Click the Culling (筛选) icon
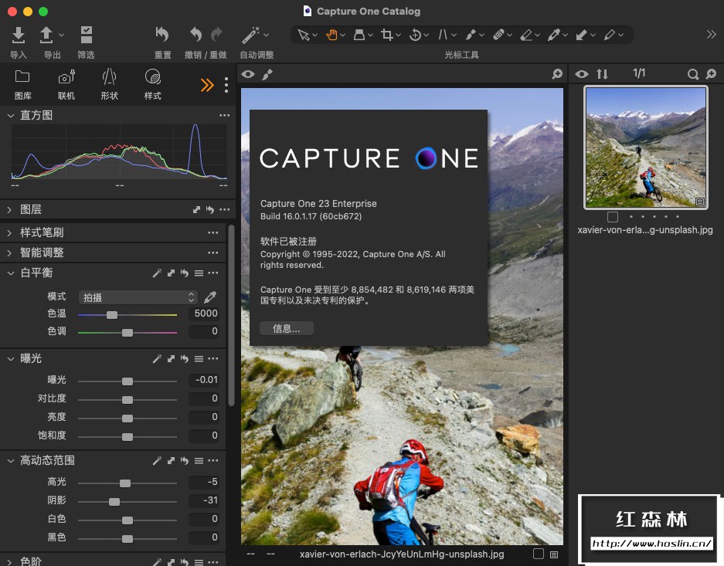The width and height of the screenshot is (724, 566). coord(86,35)
